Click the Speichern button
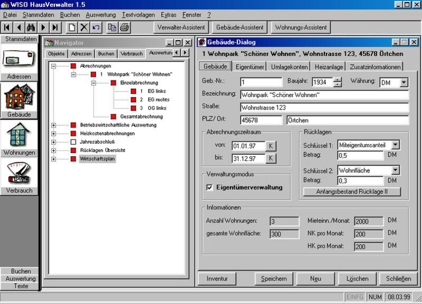Image resolution: width=422 pixels, height=304 pixels. pyautogui.click(x=274, y=279)
